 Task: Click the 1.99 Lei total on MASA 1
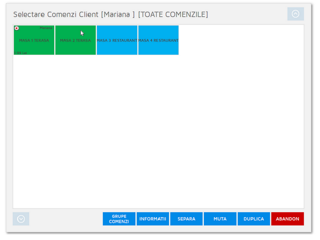(20, 53)
